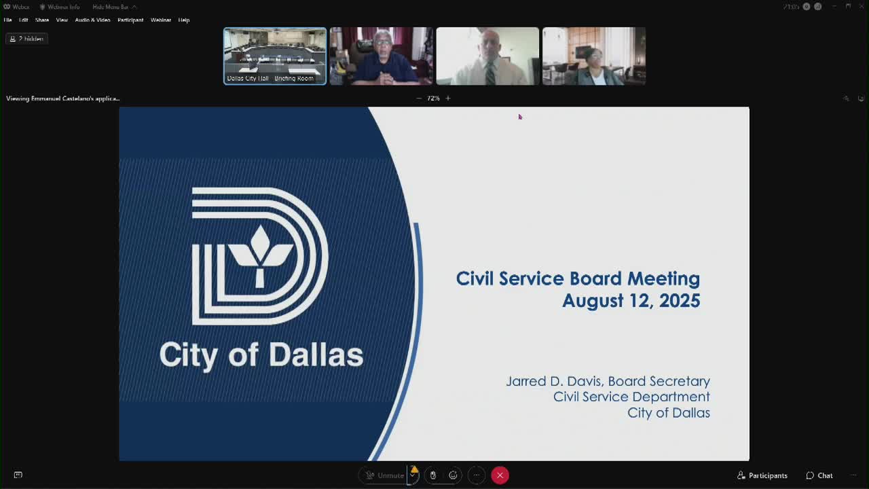This screenshot has width=869, height=489.
Task: Open the Participants panel
Action: pyautogui.click(x=762, y=475)
